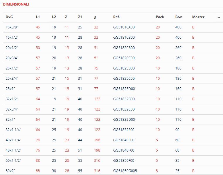This screenshot has height=175, width=223.
Task: Click the Pack column header
Action: click(x=160, y=17)
